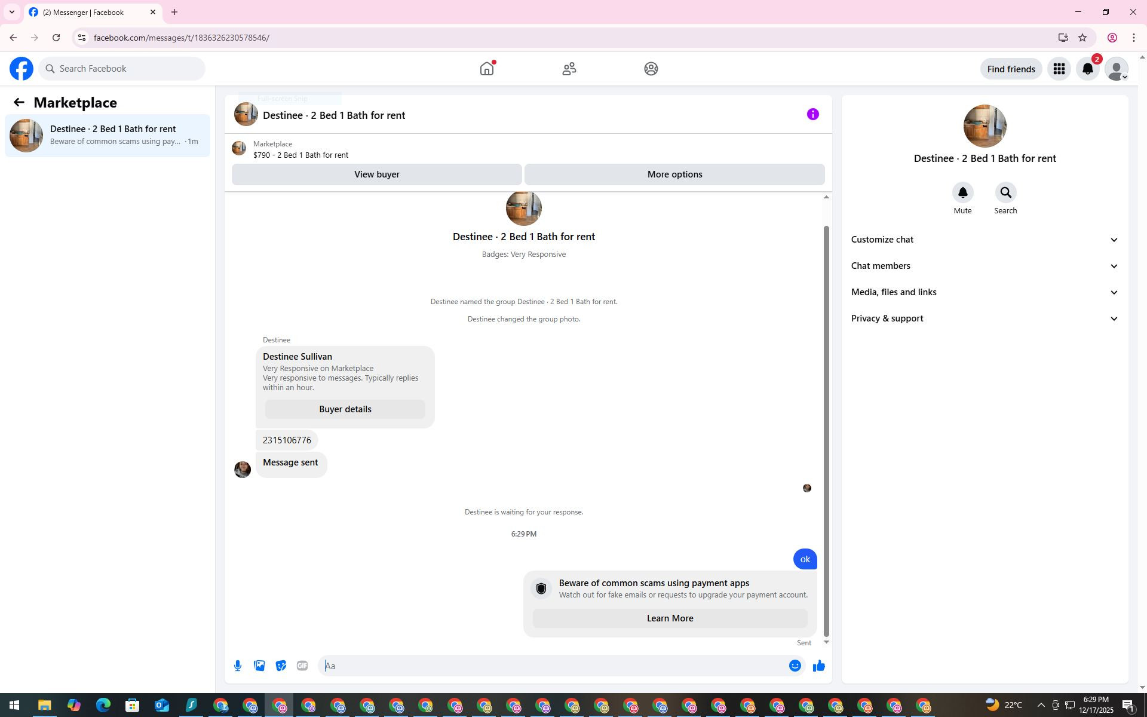Send a thumbs up like

(818, 666)
